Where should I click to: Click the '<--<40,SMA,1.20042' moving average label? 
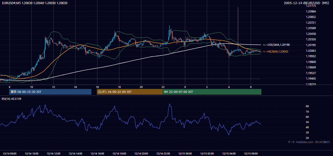point(276,52)
